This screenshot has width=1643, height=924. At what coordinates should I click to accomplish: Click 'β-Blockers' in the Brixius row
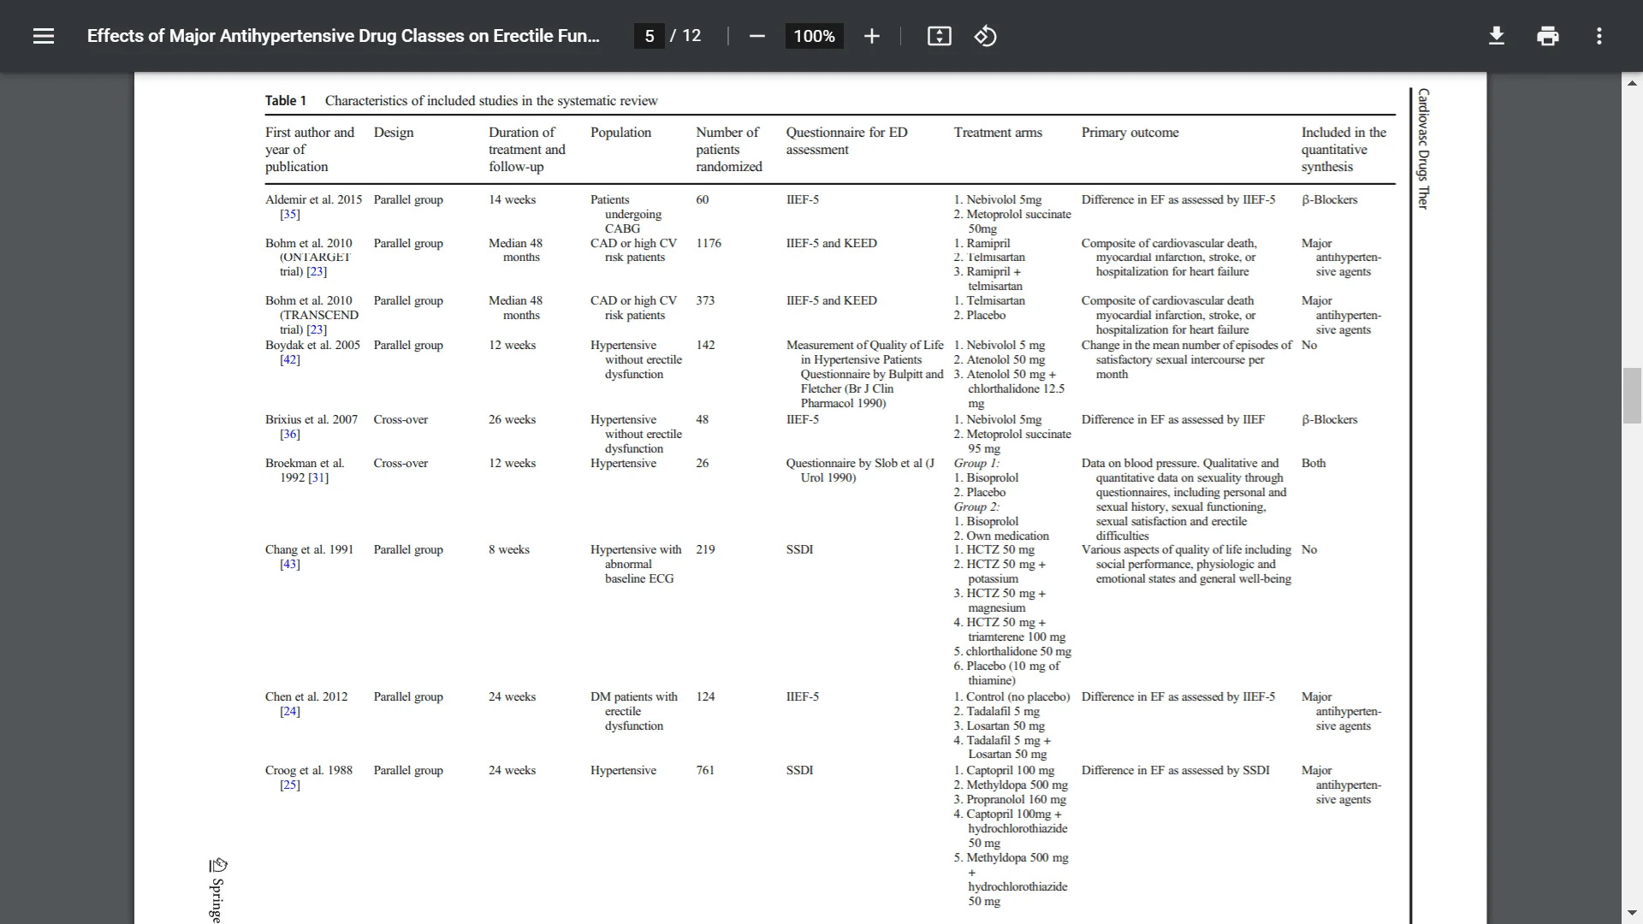(x=1329, y=420)
